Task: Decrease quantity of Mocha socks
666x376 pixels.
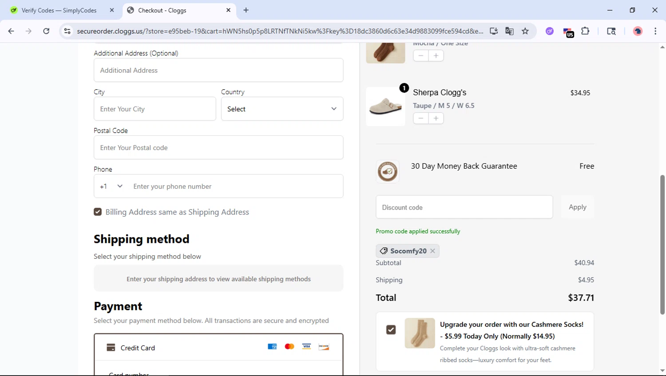Action: (x=420, y=55)
